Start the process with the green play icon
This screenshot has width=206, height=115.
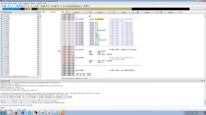[x=61, y=6]
